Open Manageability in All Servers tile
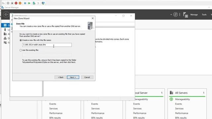 [183, 99]
